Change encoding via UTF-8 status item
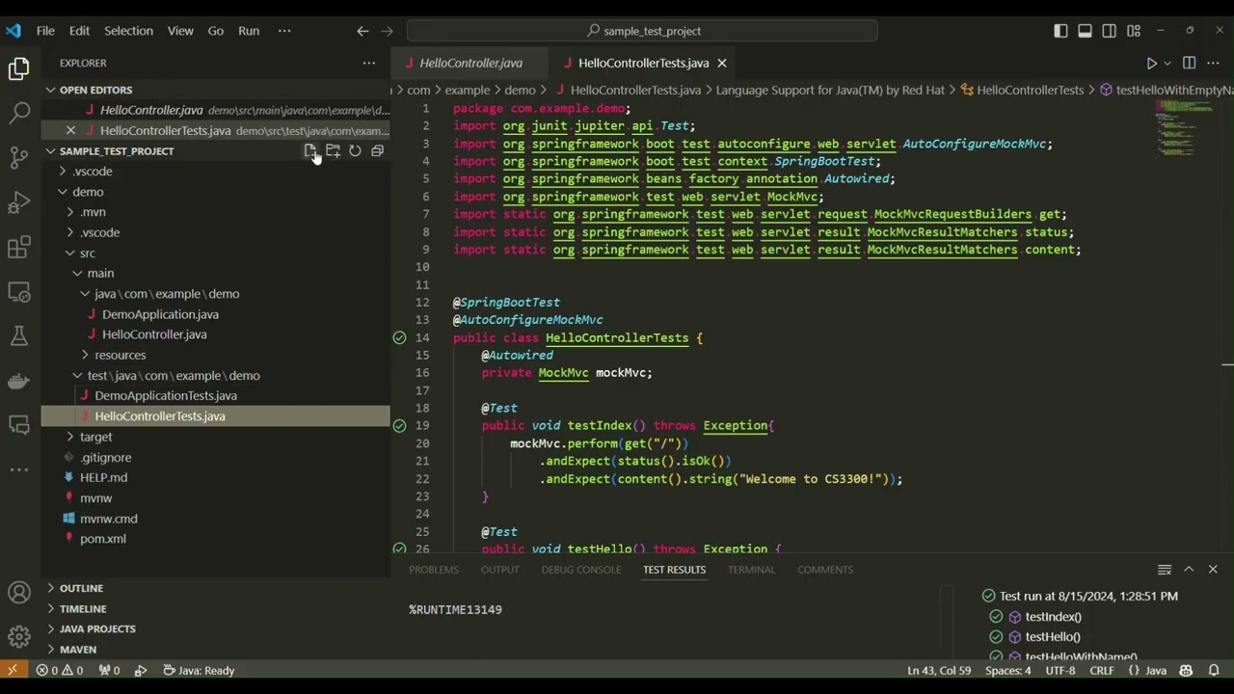The height and width of the screenshot is (694, 1234). [x=1060, y=670]
